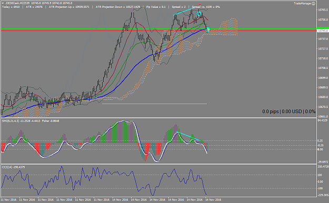Click the 250.4728 CCI scale maximum value
This screenshot has height=203, width=329.
point(323,167)
